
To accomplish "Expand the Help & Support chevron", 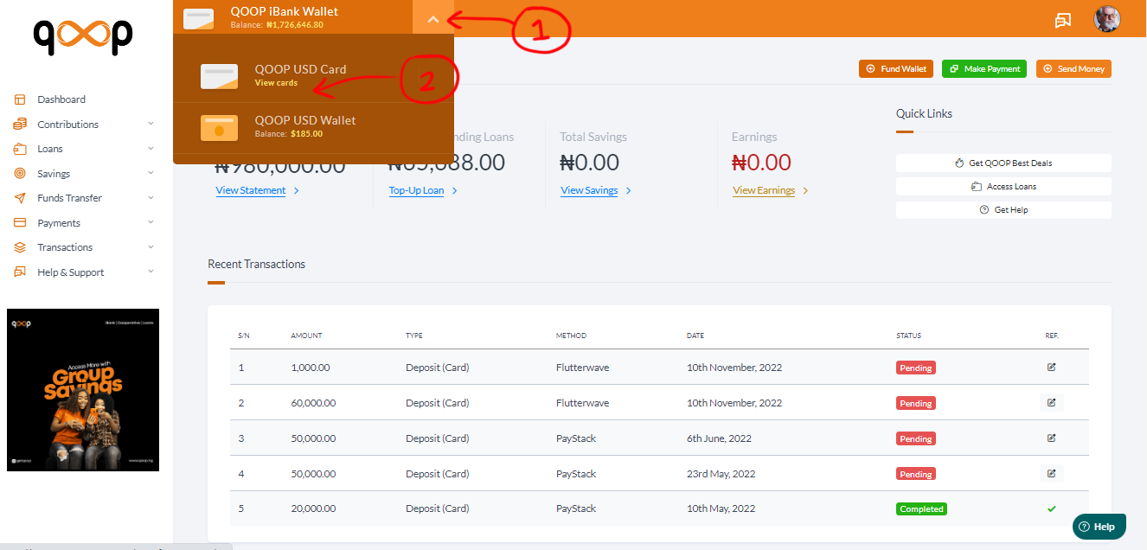I will click(x=151, y=272).
